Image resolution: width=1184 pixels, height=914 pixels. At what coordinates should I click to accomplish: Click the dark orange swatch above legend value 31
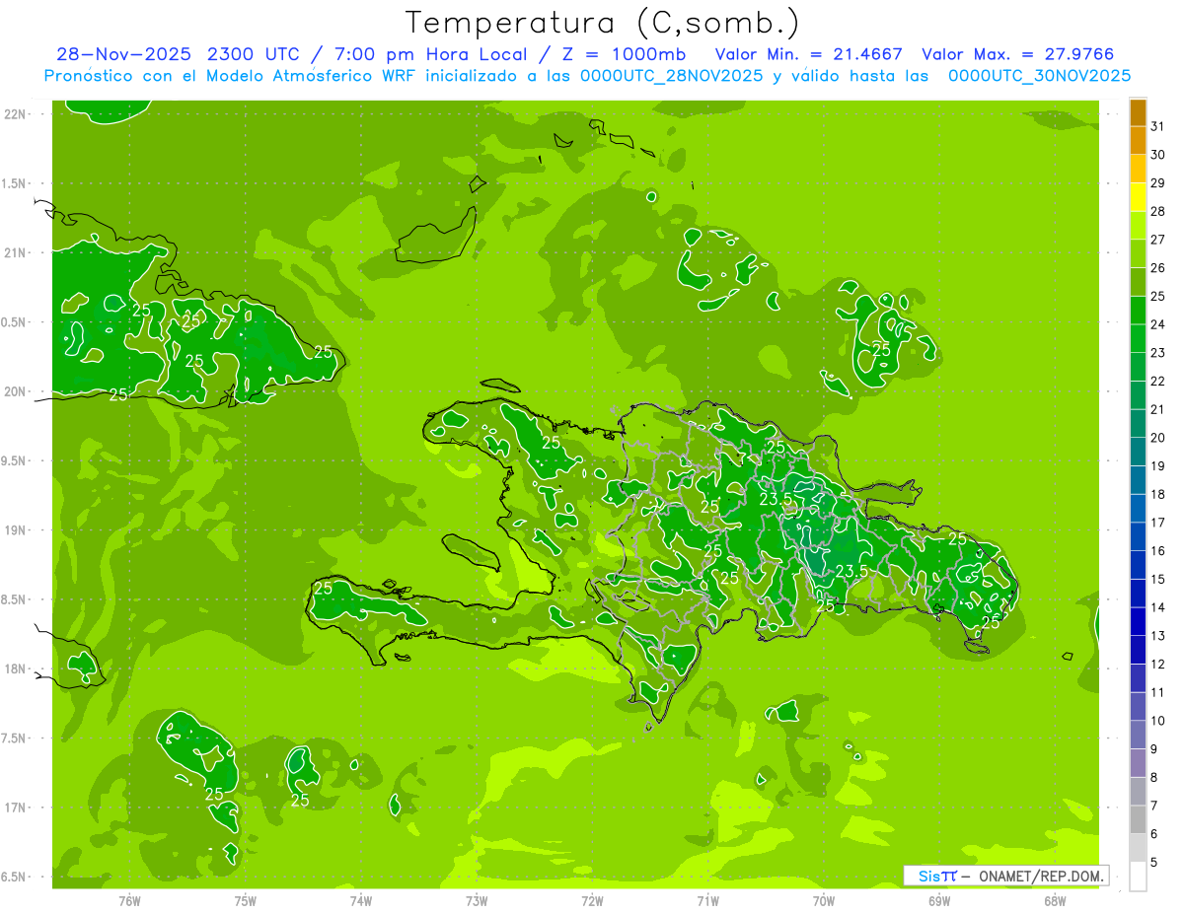1138,112
